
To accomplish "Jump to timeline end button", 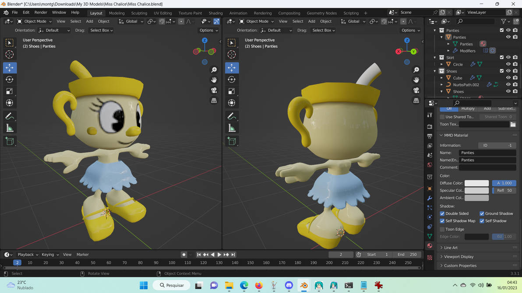I will tap(233, 255).
